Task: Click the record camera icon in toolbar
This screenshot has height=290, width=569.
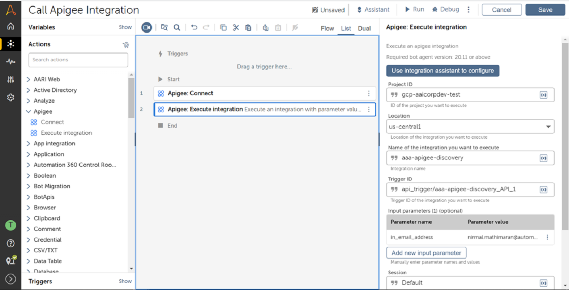Action: [x=147, y=27]
